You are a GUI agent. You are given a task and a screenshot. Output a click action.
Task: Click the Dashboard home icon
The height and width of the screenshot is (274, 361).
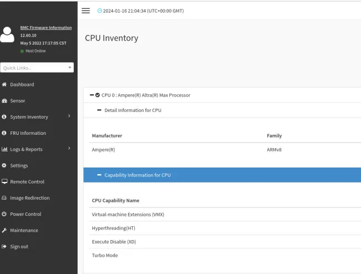[4, 85]
